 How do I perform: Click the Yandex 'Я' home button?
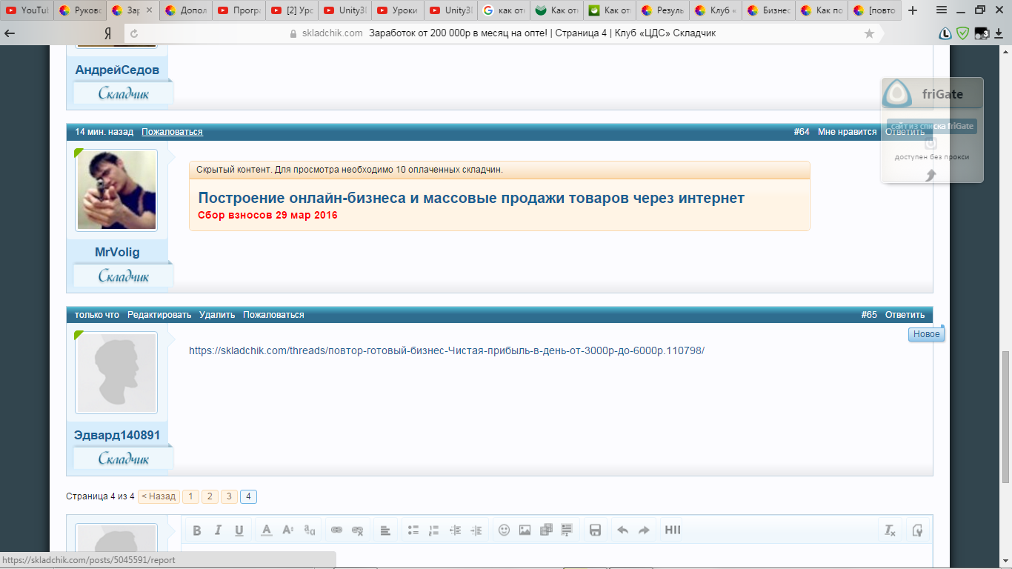[107, 33]
